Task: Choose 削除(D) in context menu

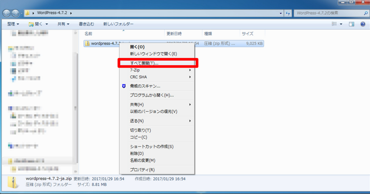Action: (157, 154)
